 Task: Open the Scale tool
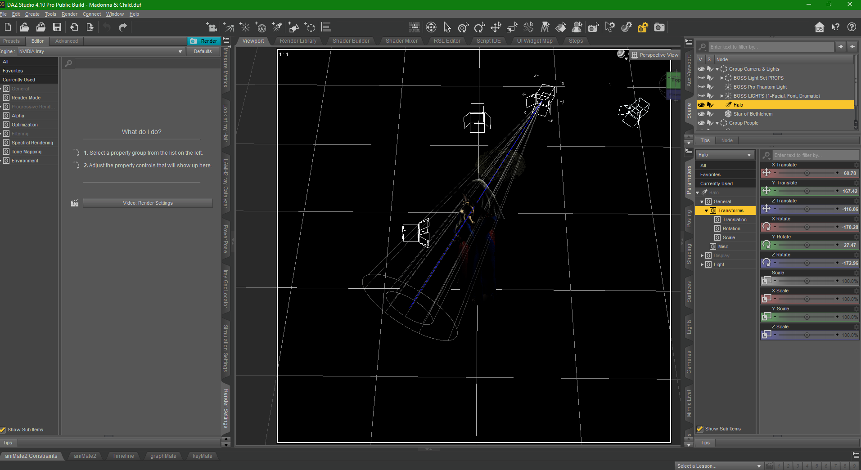512,27
